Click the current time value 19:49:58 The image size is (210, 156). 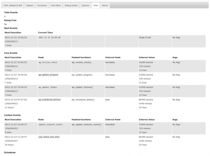pyautogui.click(x=49, y=38)
